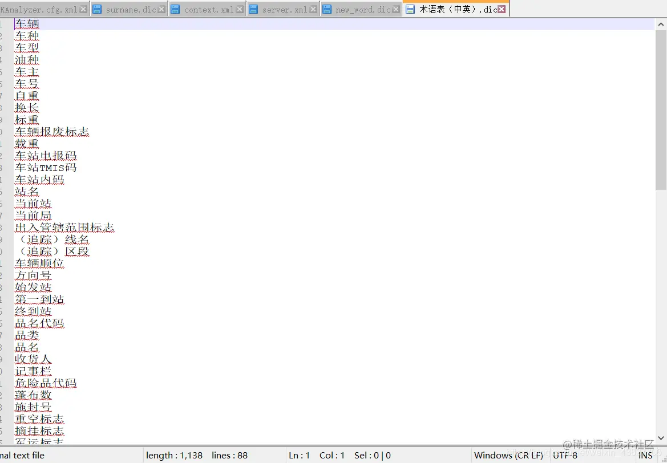The height and width of the screenshot is (463, 667).
Task: Close the surname.dic tab
Action: [161, 9]
